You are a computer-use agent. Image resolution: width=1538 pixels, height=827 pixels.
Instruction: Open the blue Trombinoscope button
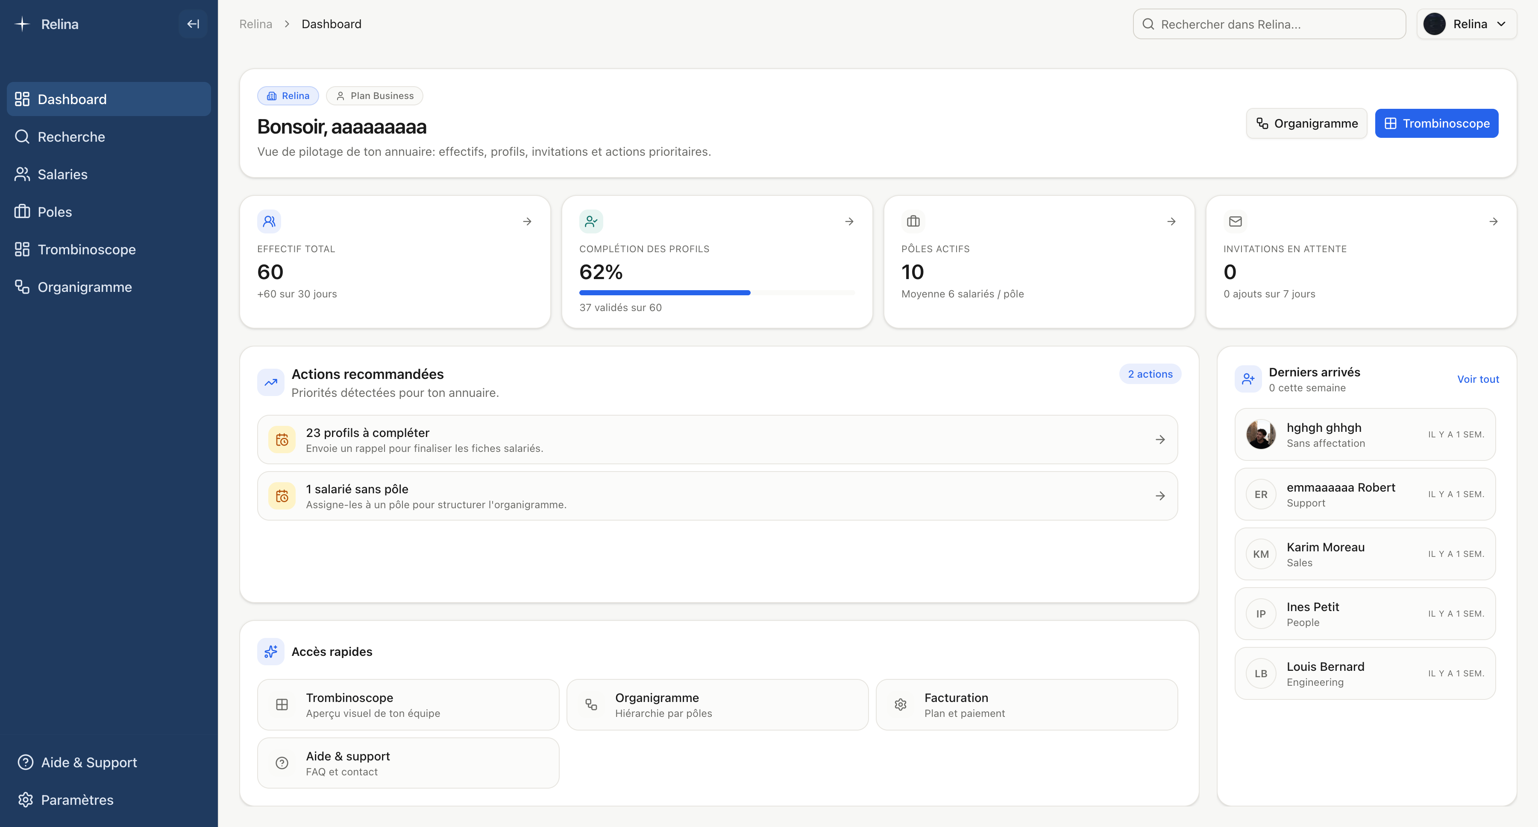pos(1436,123)
